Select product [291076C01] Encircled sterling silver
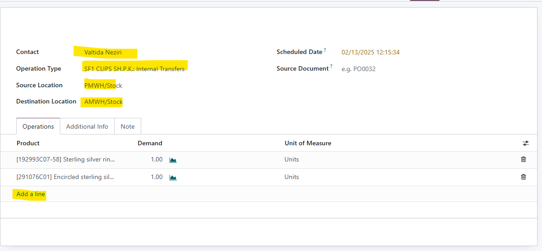The image size is (542, 251). point(65,177)
